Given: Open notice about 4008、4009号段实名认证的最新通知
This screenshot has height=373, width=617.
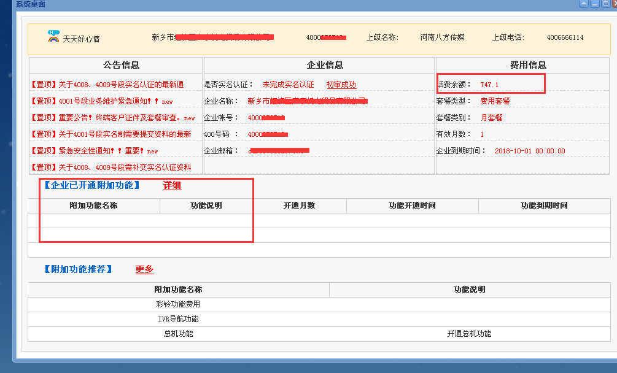Looking at the screenshot, I should (107, 85).
